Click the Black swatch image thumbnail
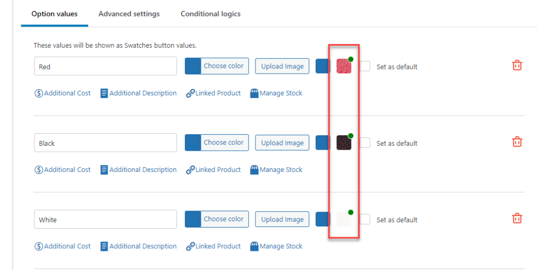 coord(344,143)
